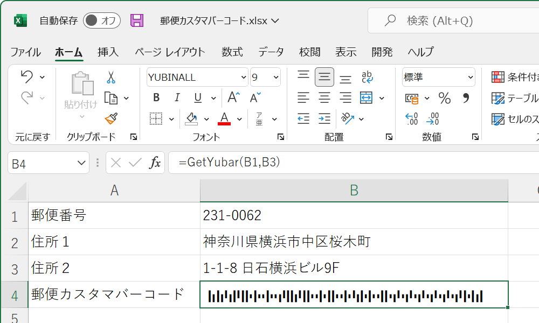Click the fx insert function button
The width and height of the screenshot is (539, 323).
tap(155, 162)
